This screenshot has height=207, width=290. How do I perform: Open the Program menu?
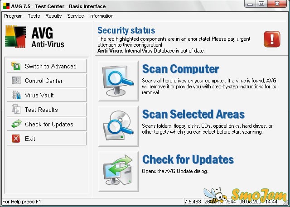pos(13,16)
